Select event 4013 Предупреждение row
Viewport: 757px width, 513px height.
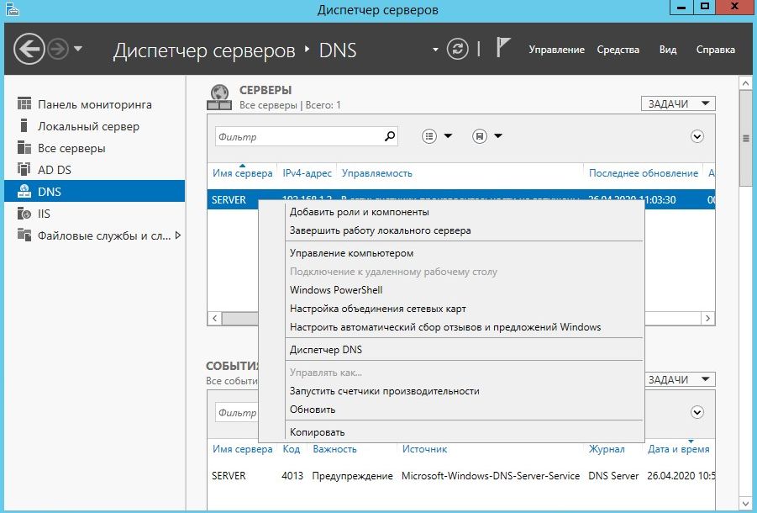tap(461, 475)
